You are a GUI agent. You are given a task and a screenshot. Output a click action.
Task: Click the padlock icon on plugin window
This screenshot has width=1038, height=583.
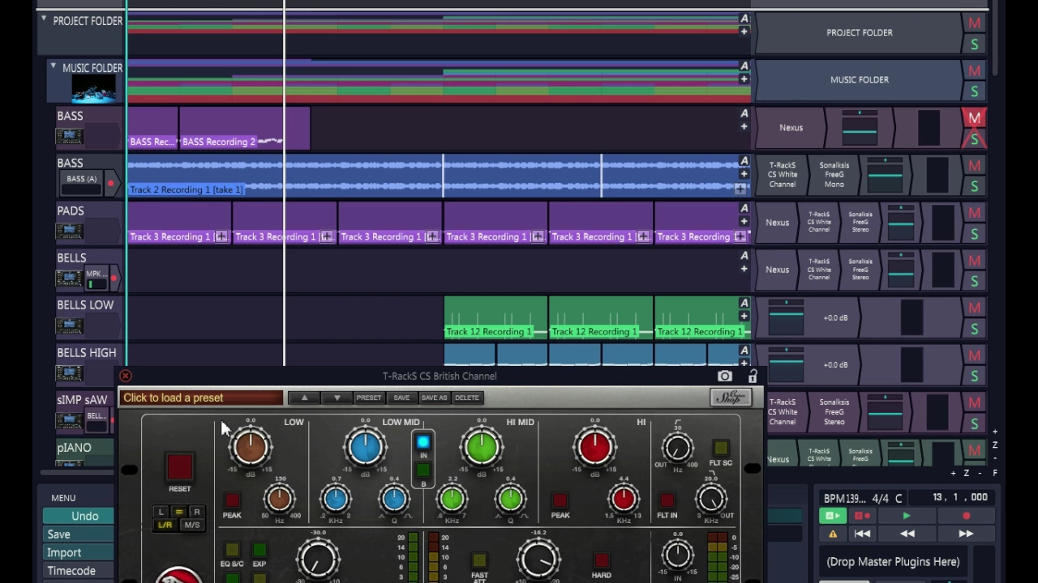click(x=753, y=377)
